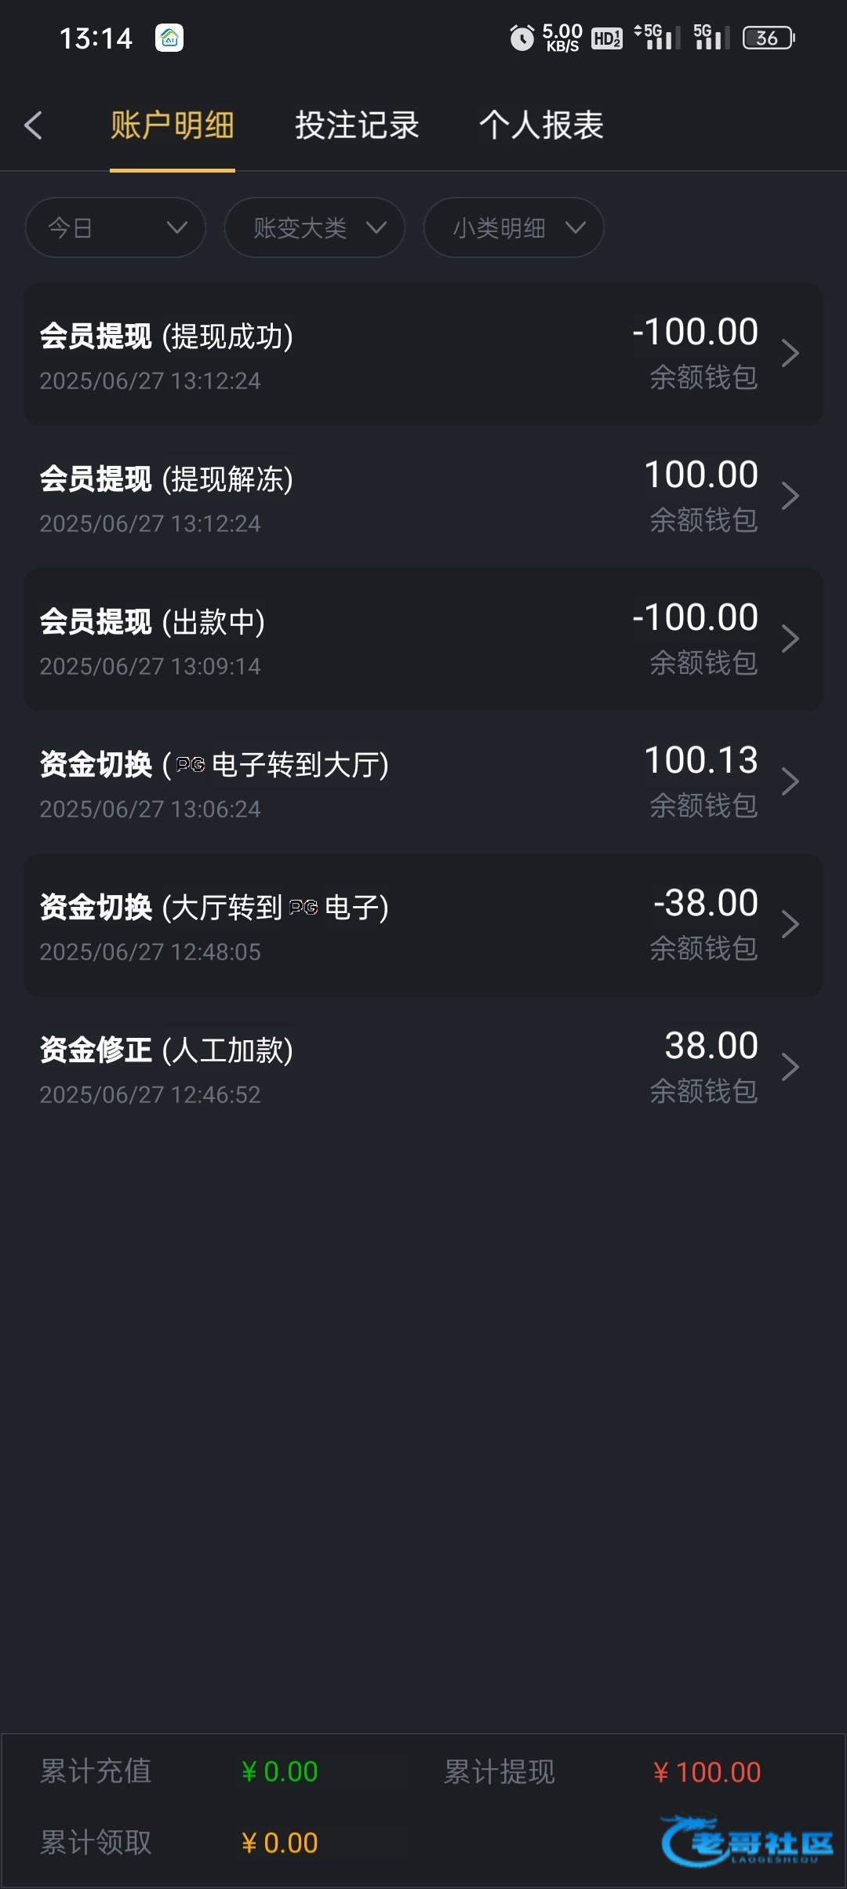Tap the HD status bar icon

(x=606, y=38)
